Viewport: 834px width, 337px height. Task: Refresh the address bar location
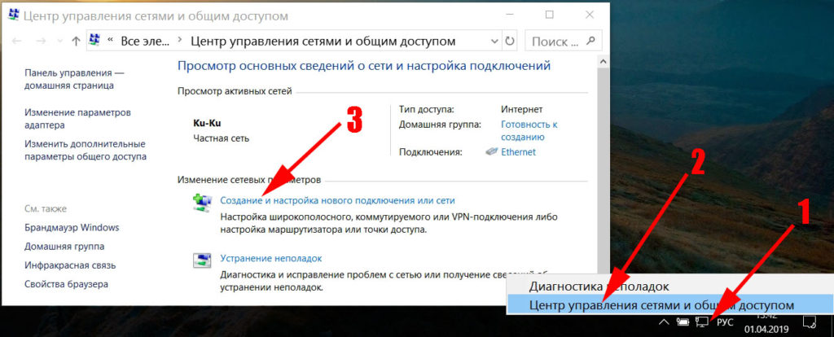pyautogui.click(x=510, y=40)
